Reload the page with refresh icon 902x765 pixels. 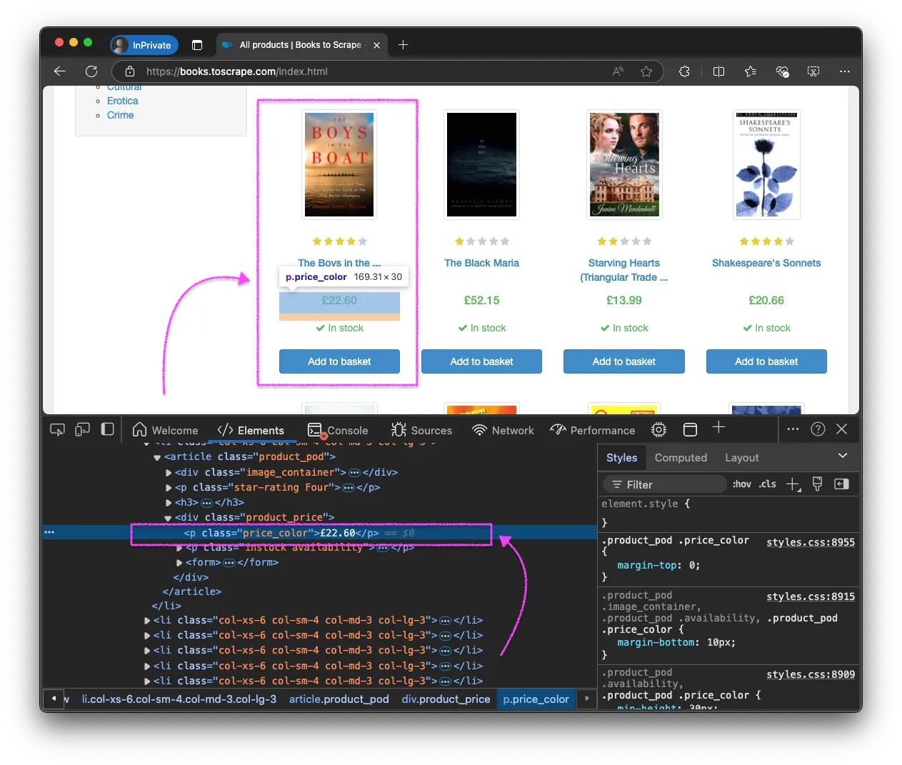91,71
